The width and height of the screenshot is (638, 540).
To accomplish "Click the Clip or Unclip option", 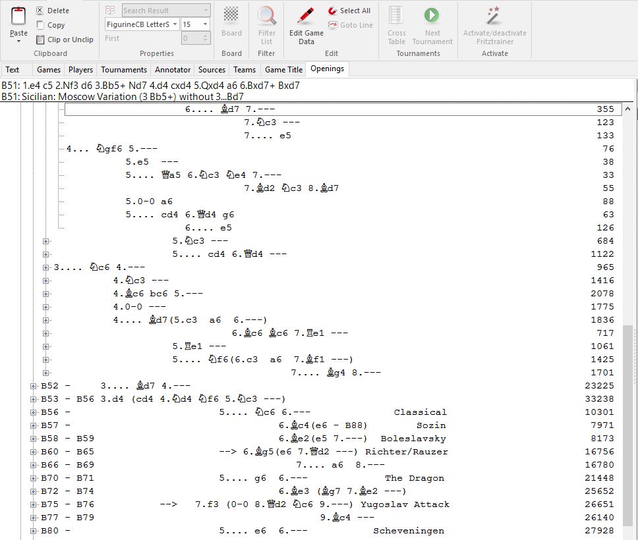I will [x=40, y=40].
